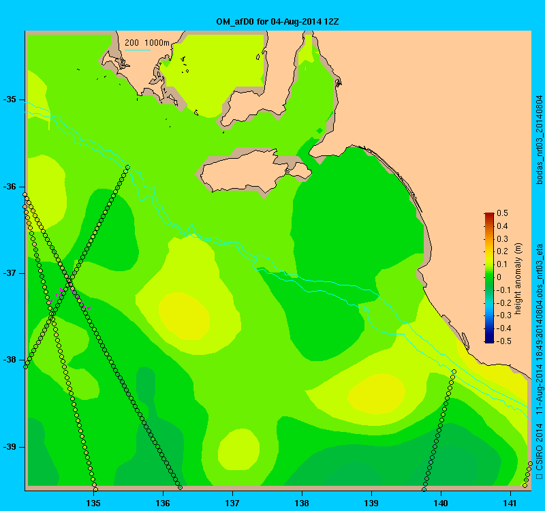Click the '200 1000m' contour legend label

147,43
